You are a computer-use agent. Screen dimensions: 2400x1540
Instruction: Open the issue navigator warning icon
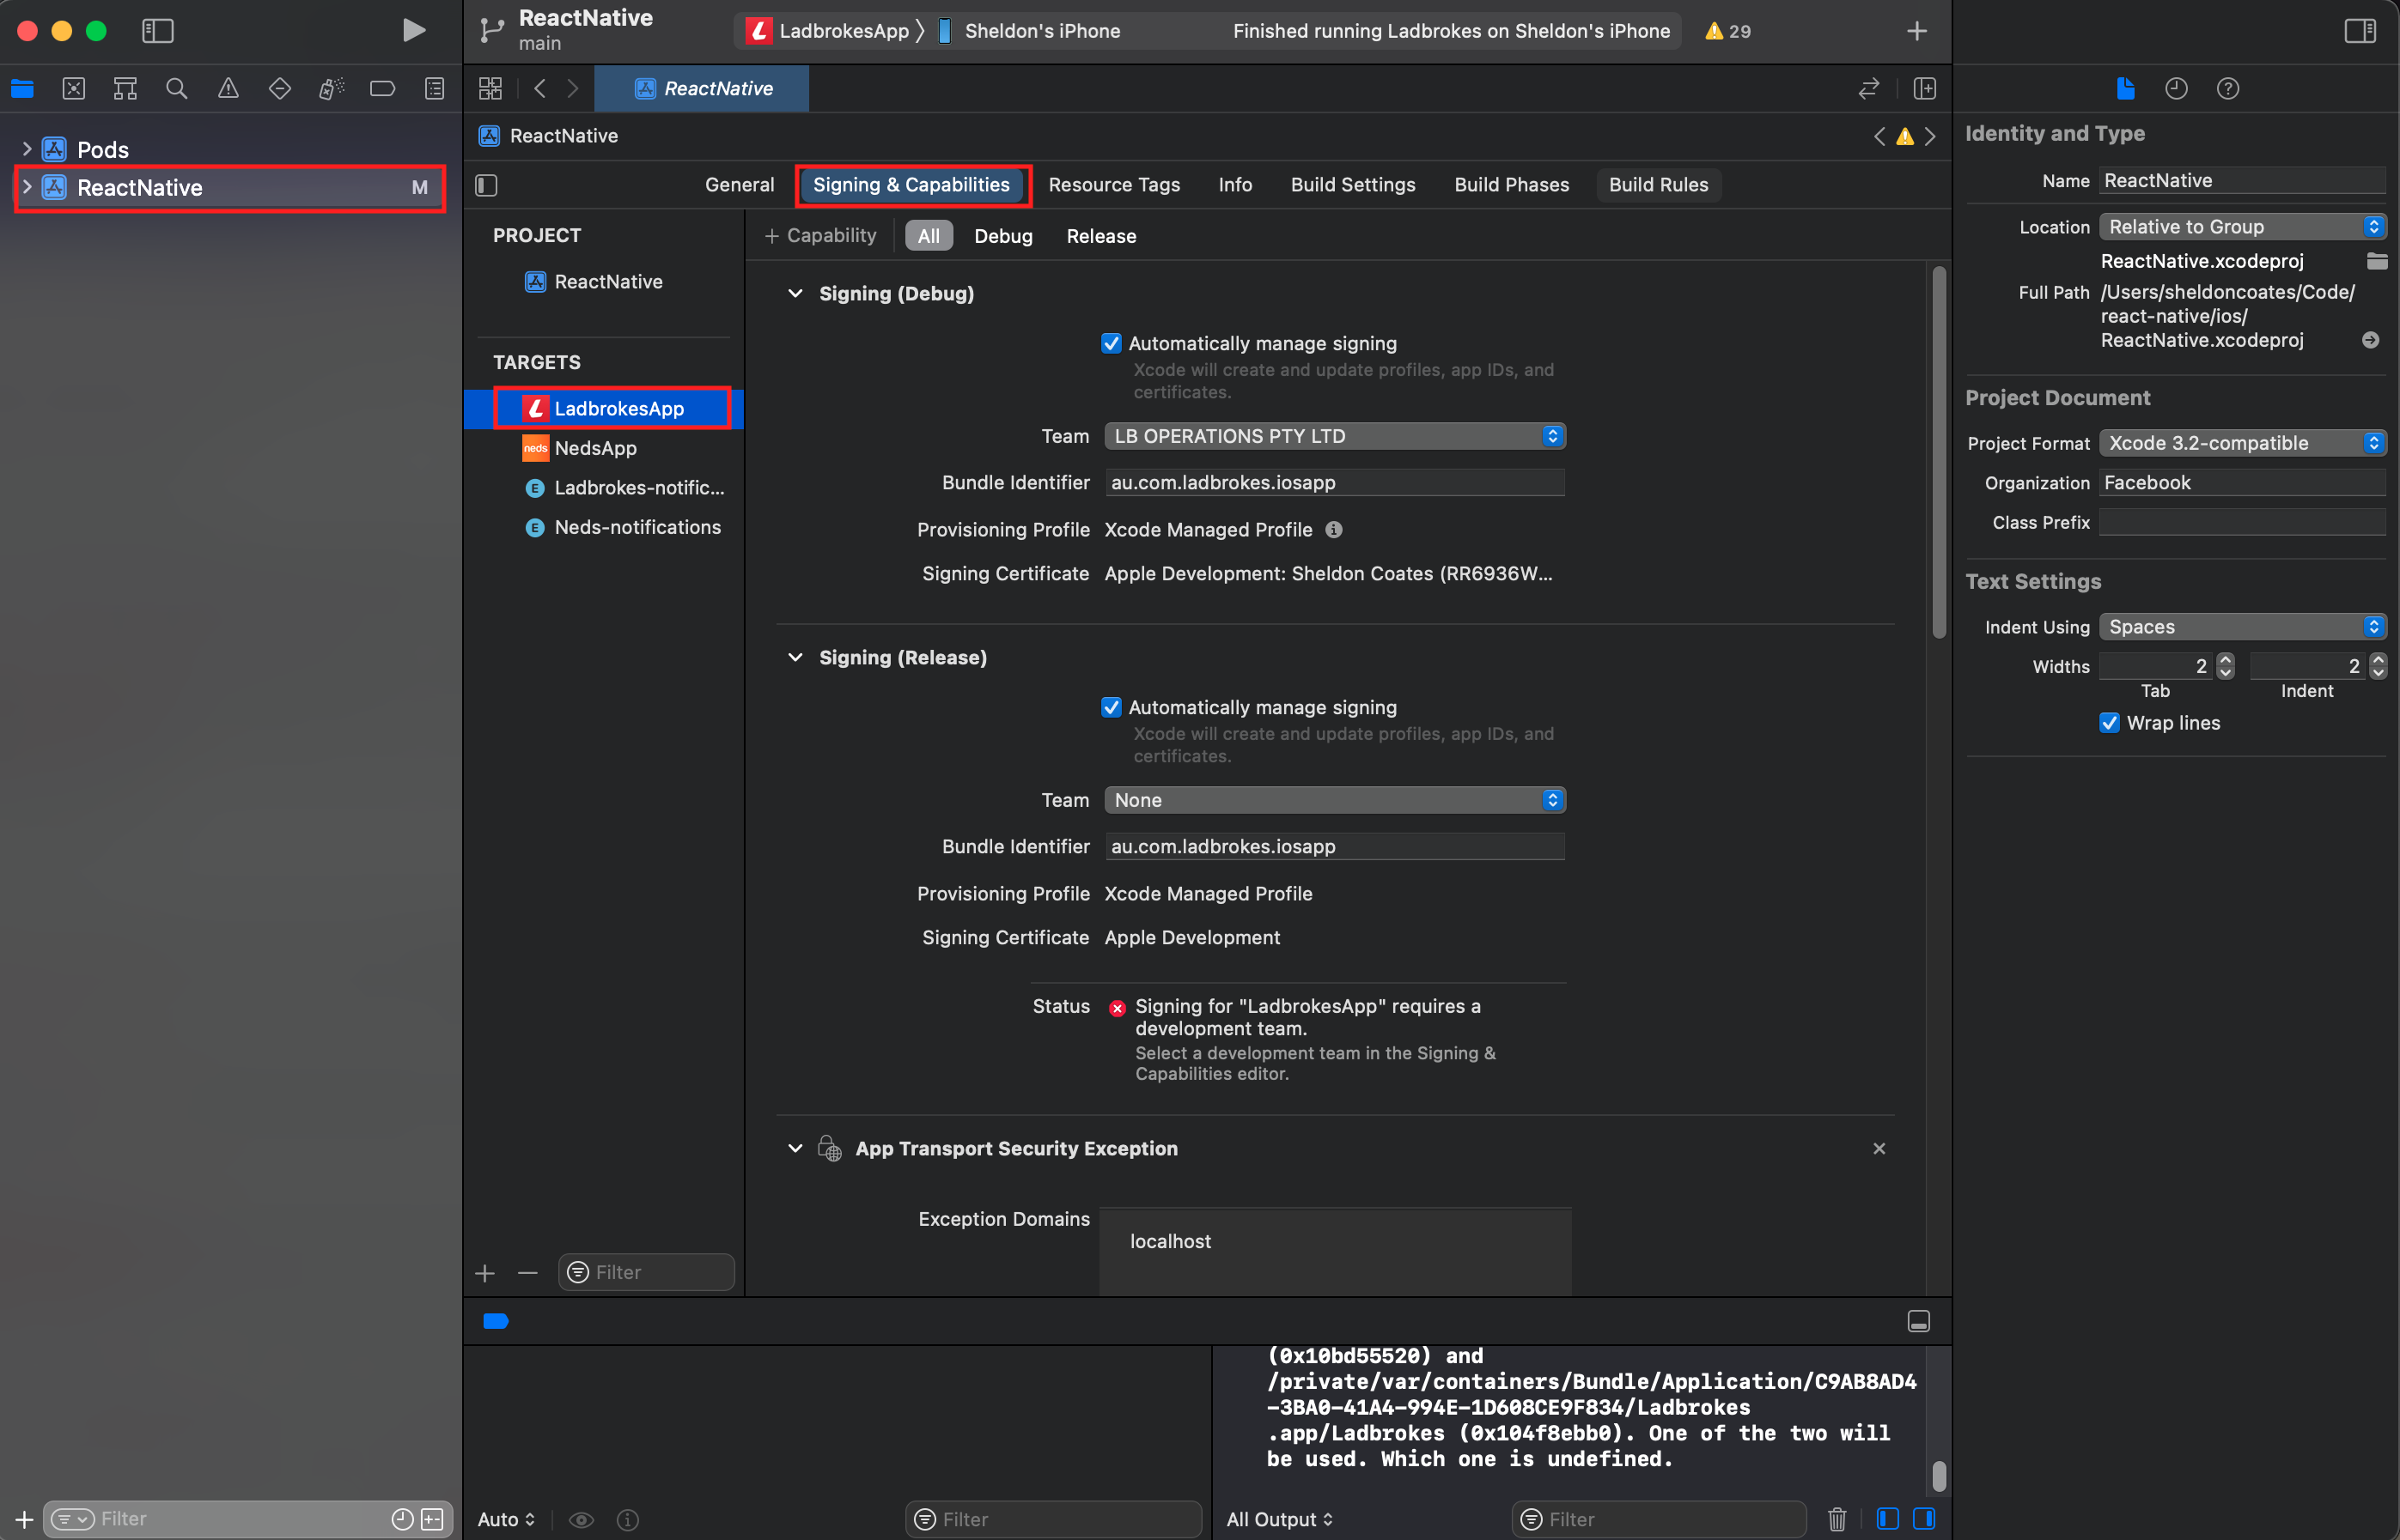228,88
